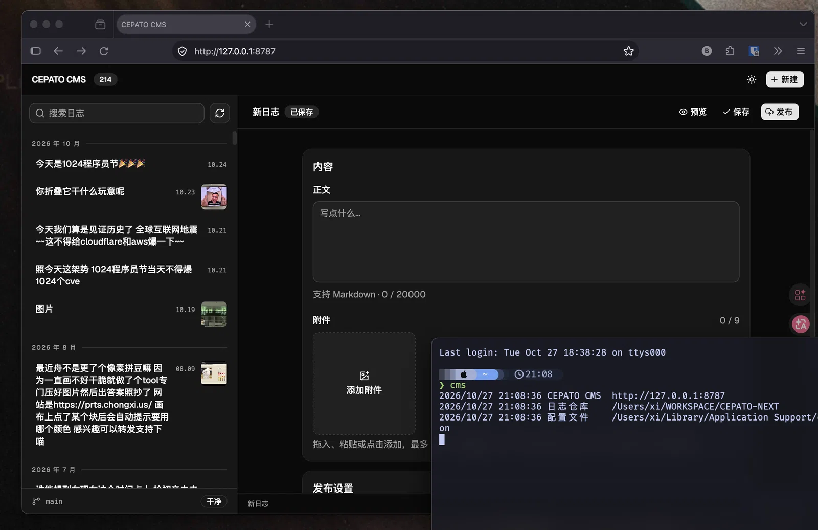Show more toolbar items chevron

778,51
